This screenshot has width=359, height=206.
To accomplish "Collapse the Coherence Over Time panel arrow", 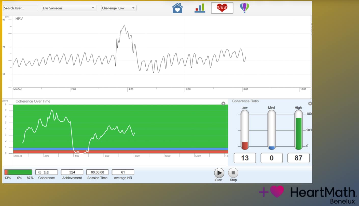I will [224, 104].
